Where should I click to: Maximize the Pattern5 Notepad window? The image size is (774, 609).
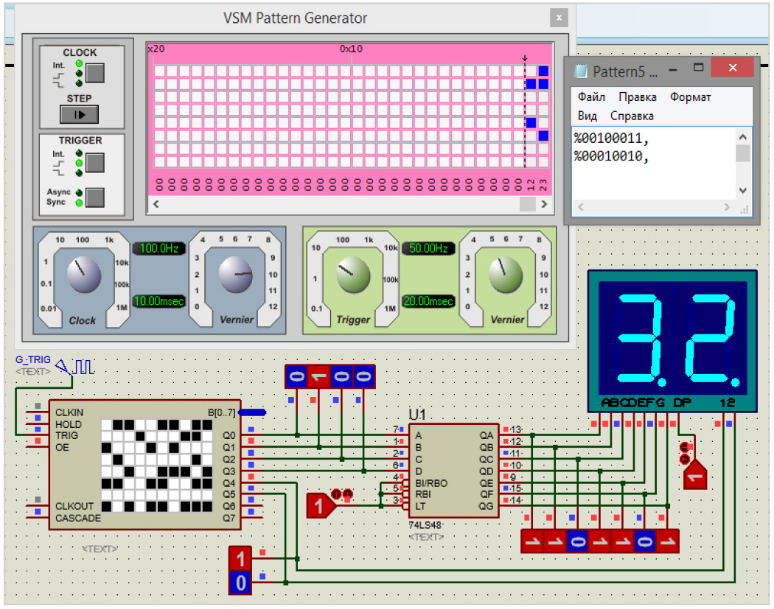point(698,68)
